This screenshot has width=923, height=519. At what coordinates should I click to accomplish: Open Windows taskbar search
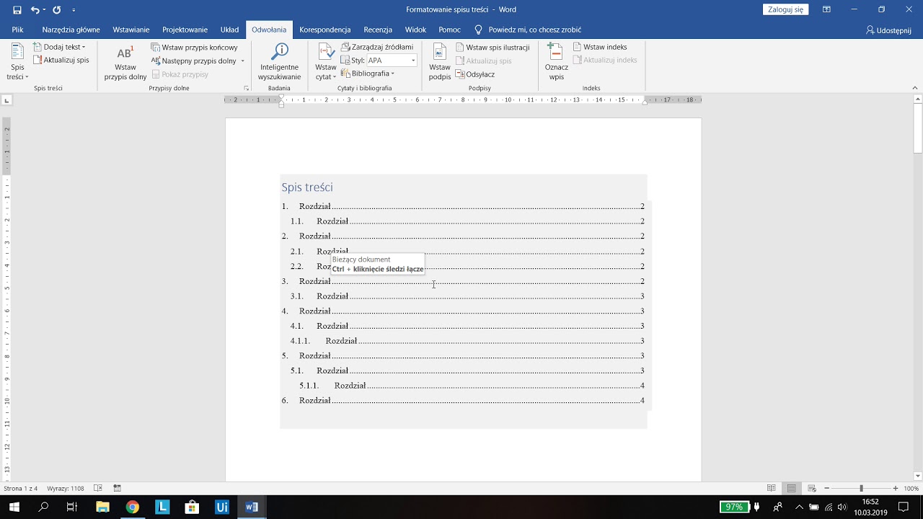pos(44,507)
